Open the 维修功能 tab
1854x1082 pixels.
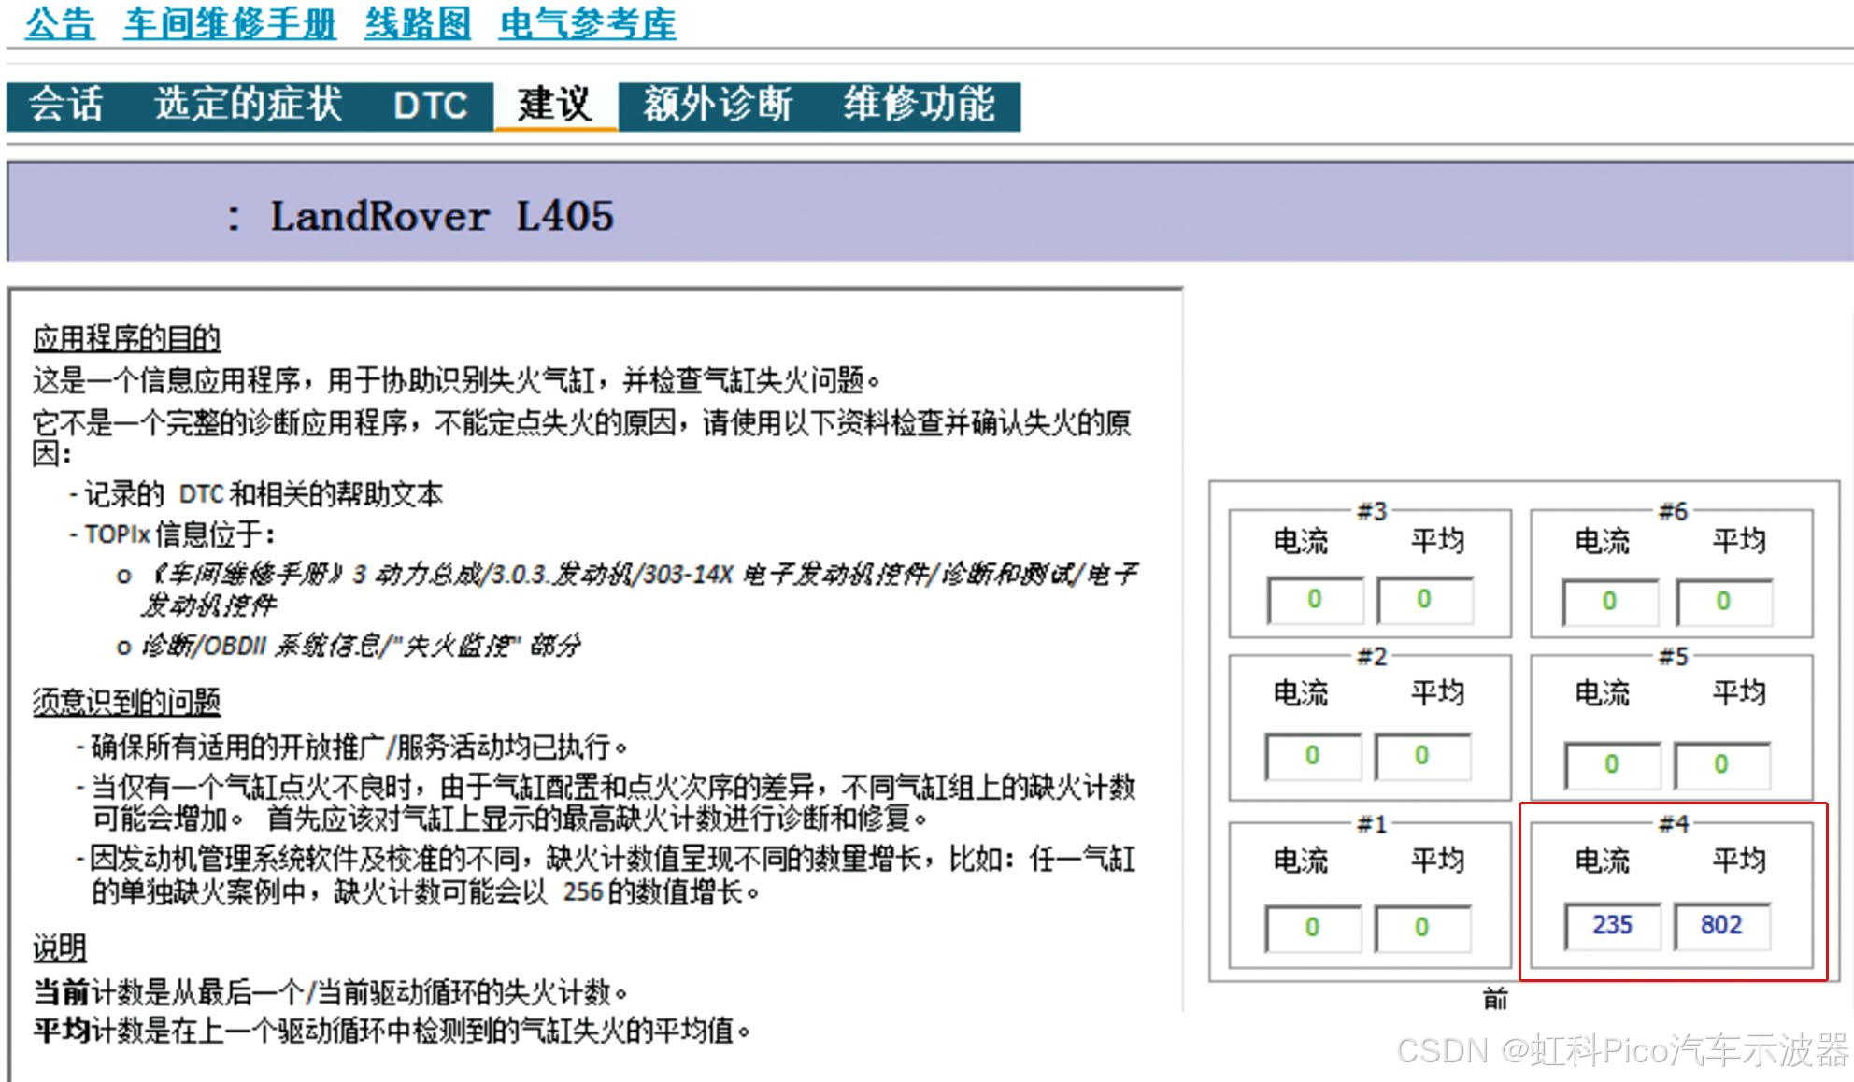(919, 105)
